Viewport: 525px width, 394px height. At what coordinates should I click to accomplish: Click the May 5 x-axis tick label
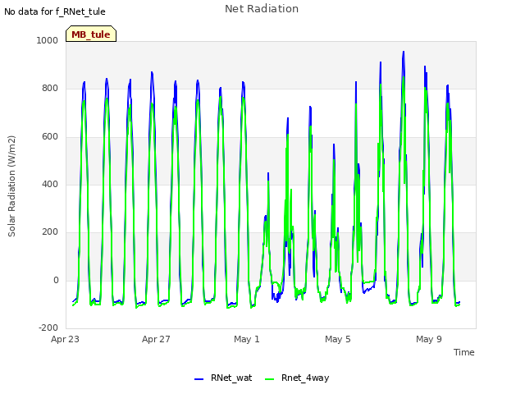pos(338,339)
